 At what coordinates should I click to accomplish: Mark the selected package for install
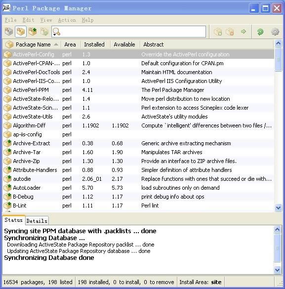[x=218, y=32]
